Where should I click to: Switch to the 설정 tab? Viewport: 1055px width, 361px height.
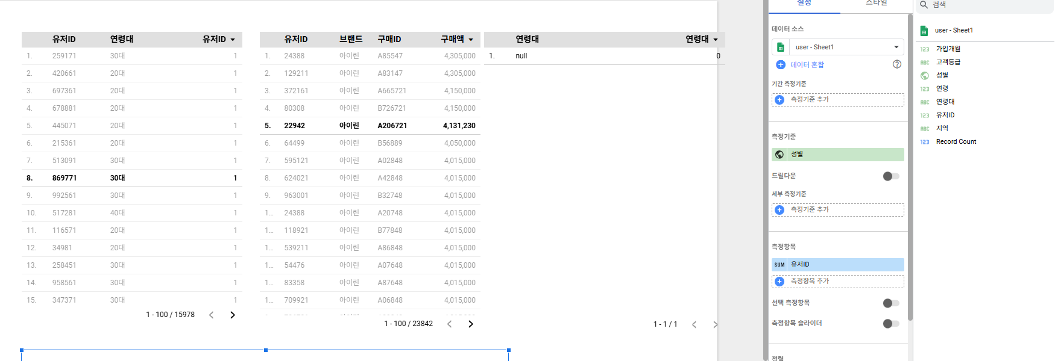[804, 4]
